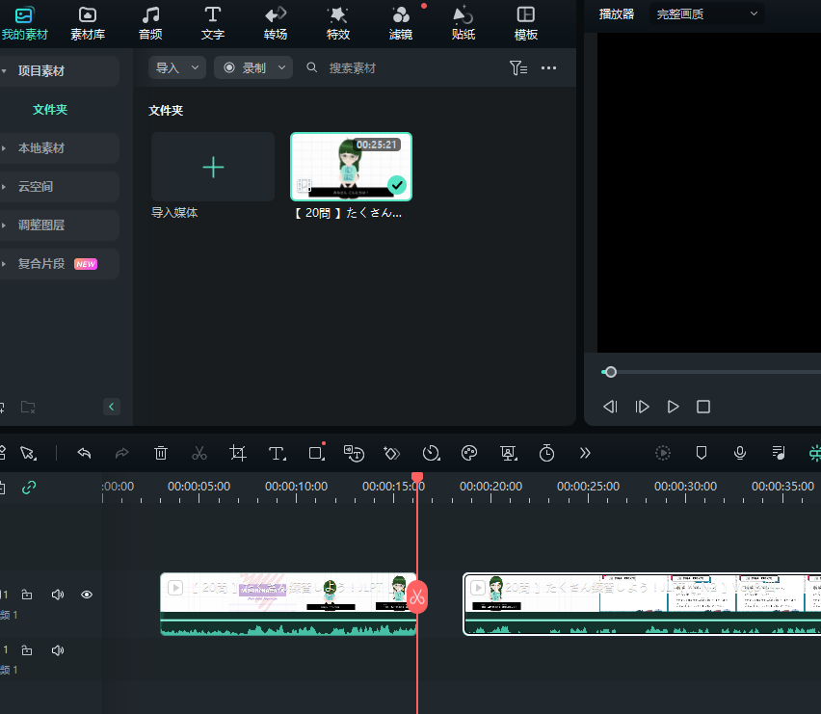Switch to the 特效 (Effects) tab
The width and height of the screenshot is (821, 714).
[x=338, y=23]
